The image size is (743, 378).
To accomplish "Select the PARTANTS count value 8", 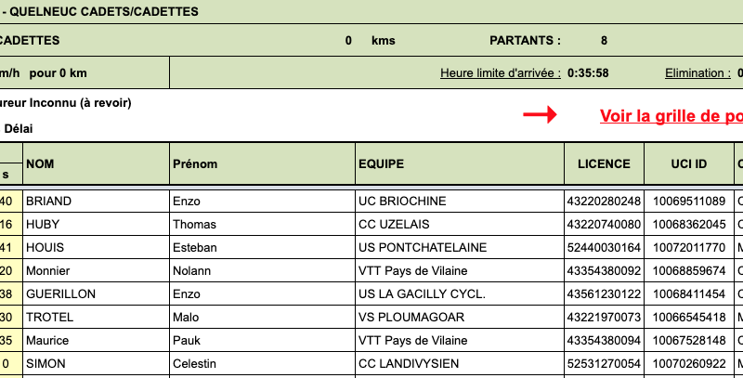I will 604,41.
